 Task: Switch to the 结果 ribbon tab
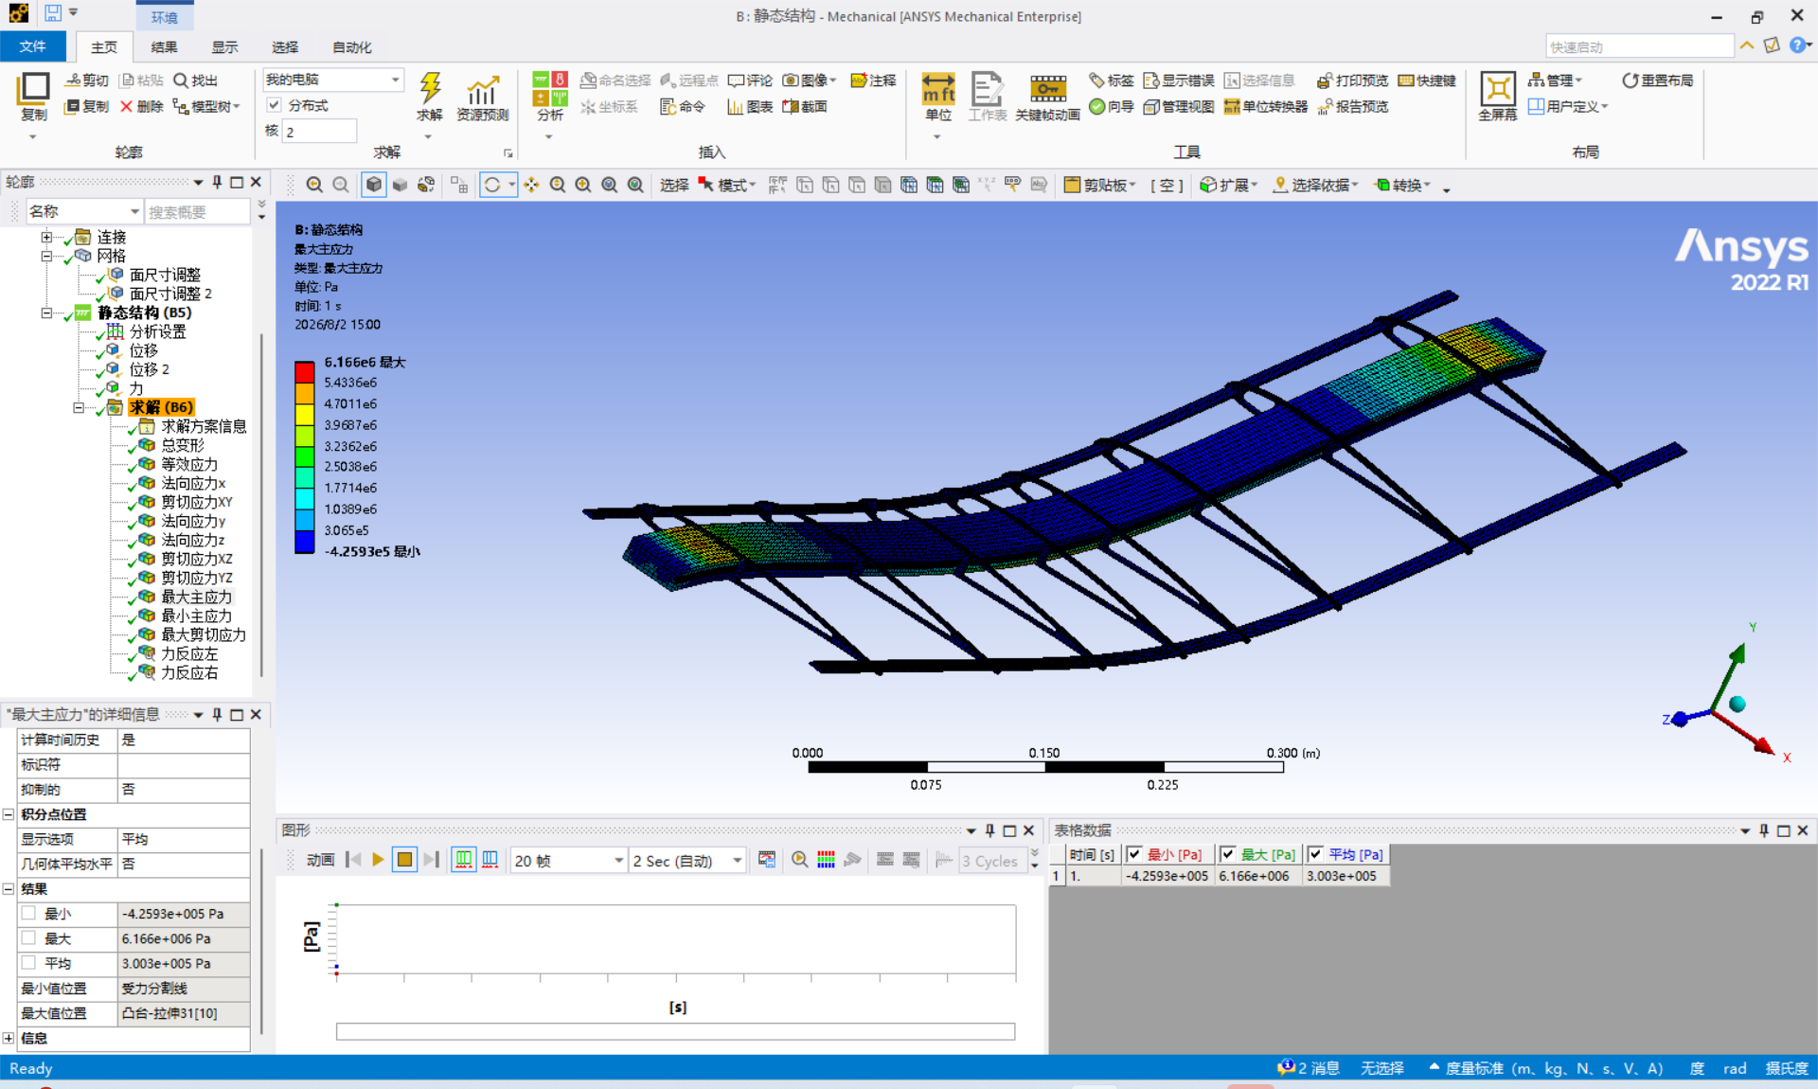164,46
